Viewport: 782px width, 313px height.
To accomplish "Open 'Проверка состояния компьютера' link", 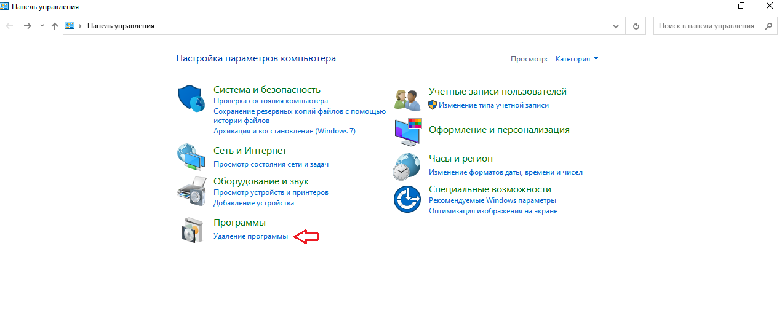I will pyautogui.click(x=270, y=101).
